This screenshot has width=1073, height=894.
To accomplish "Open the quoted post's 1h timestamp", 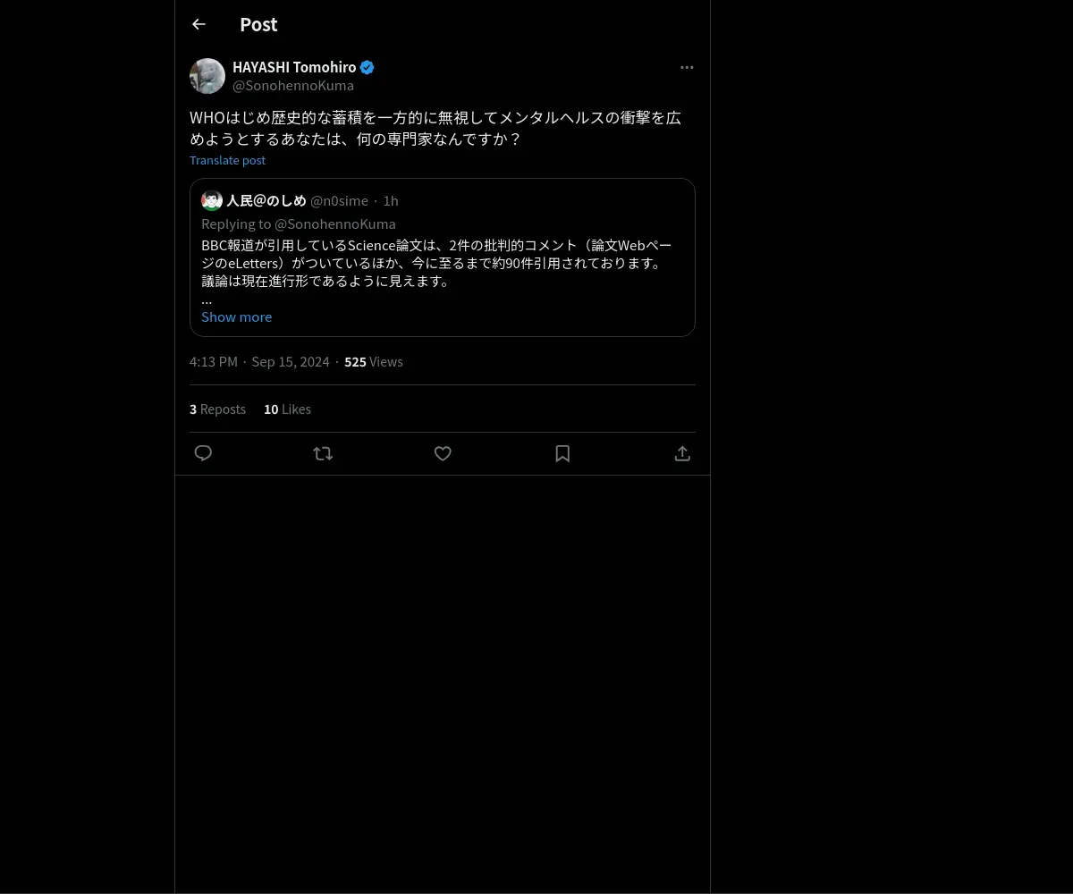I will 391,200.
